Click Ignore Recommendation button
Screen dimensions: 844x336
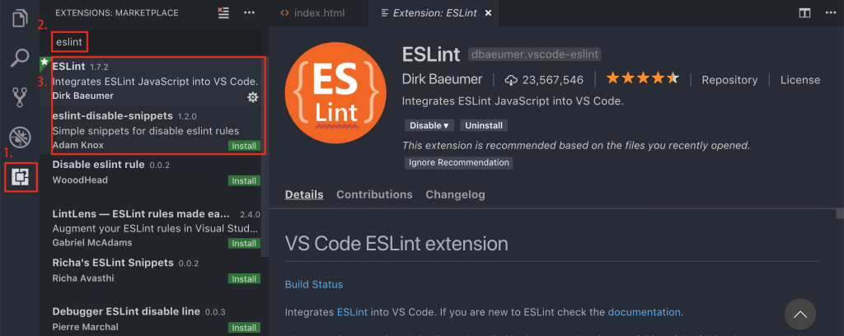point(458,162)
